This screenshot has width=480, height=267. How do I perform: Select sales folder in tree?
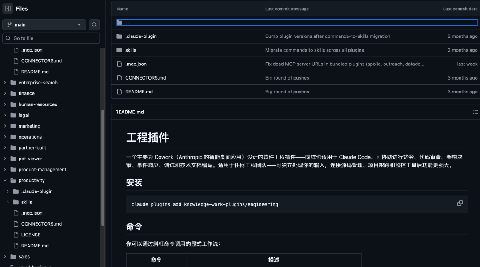(24, 257)
